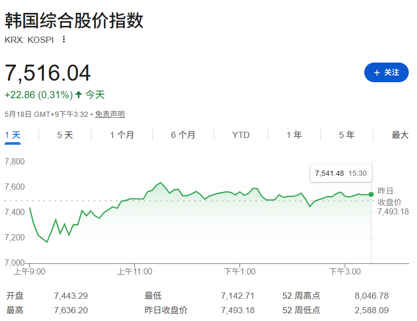Viewport: 417px width, 321px height.
Task: Click the 开盘 value 7,443.29
Action: click(x=71, y=296)
